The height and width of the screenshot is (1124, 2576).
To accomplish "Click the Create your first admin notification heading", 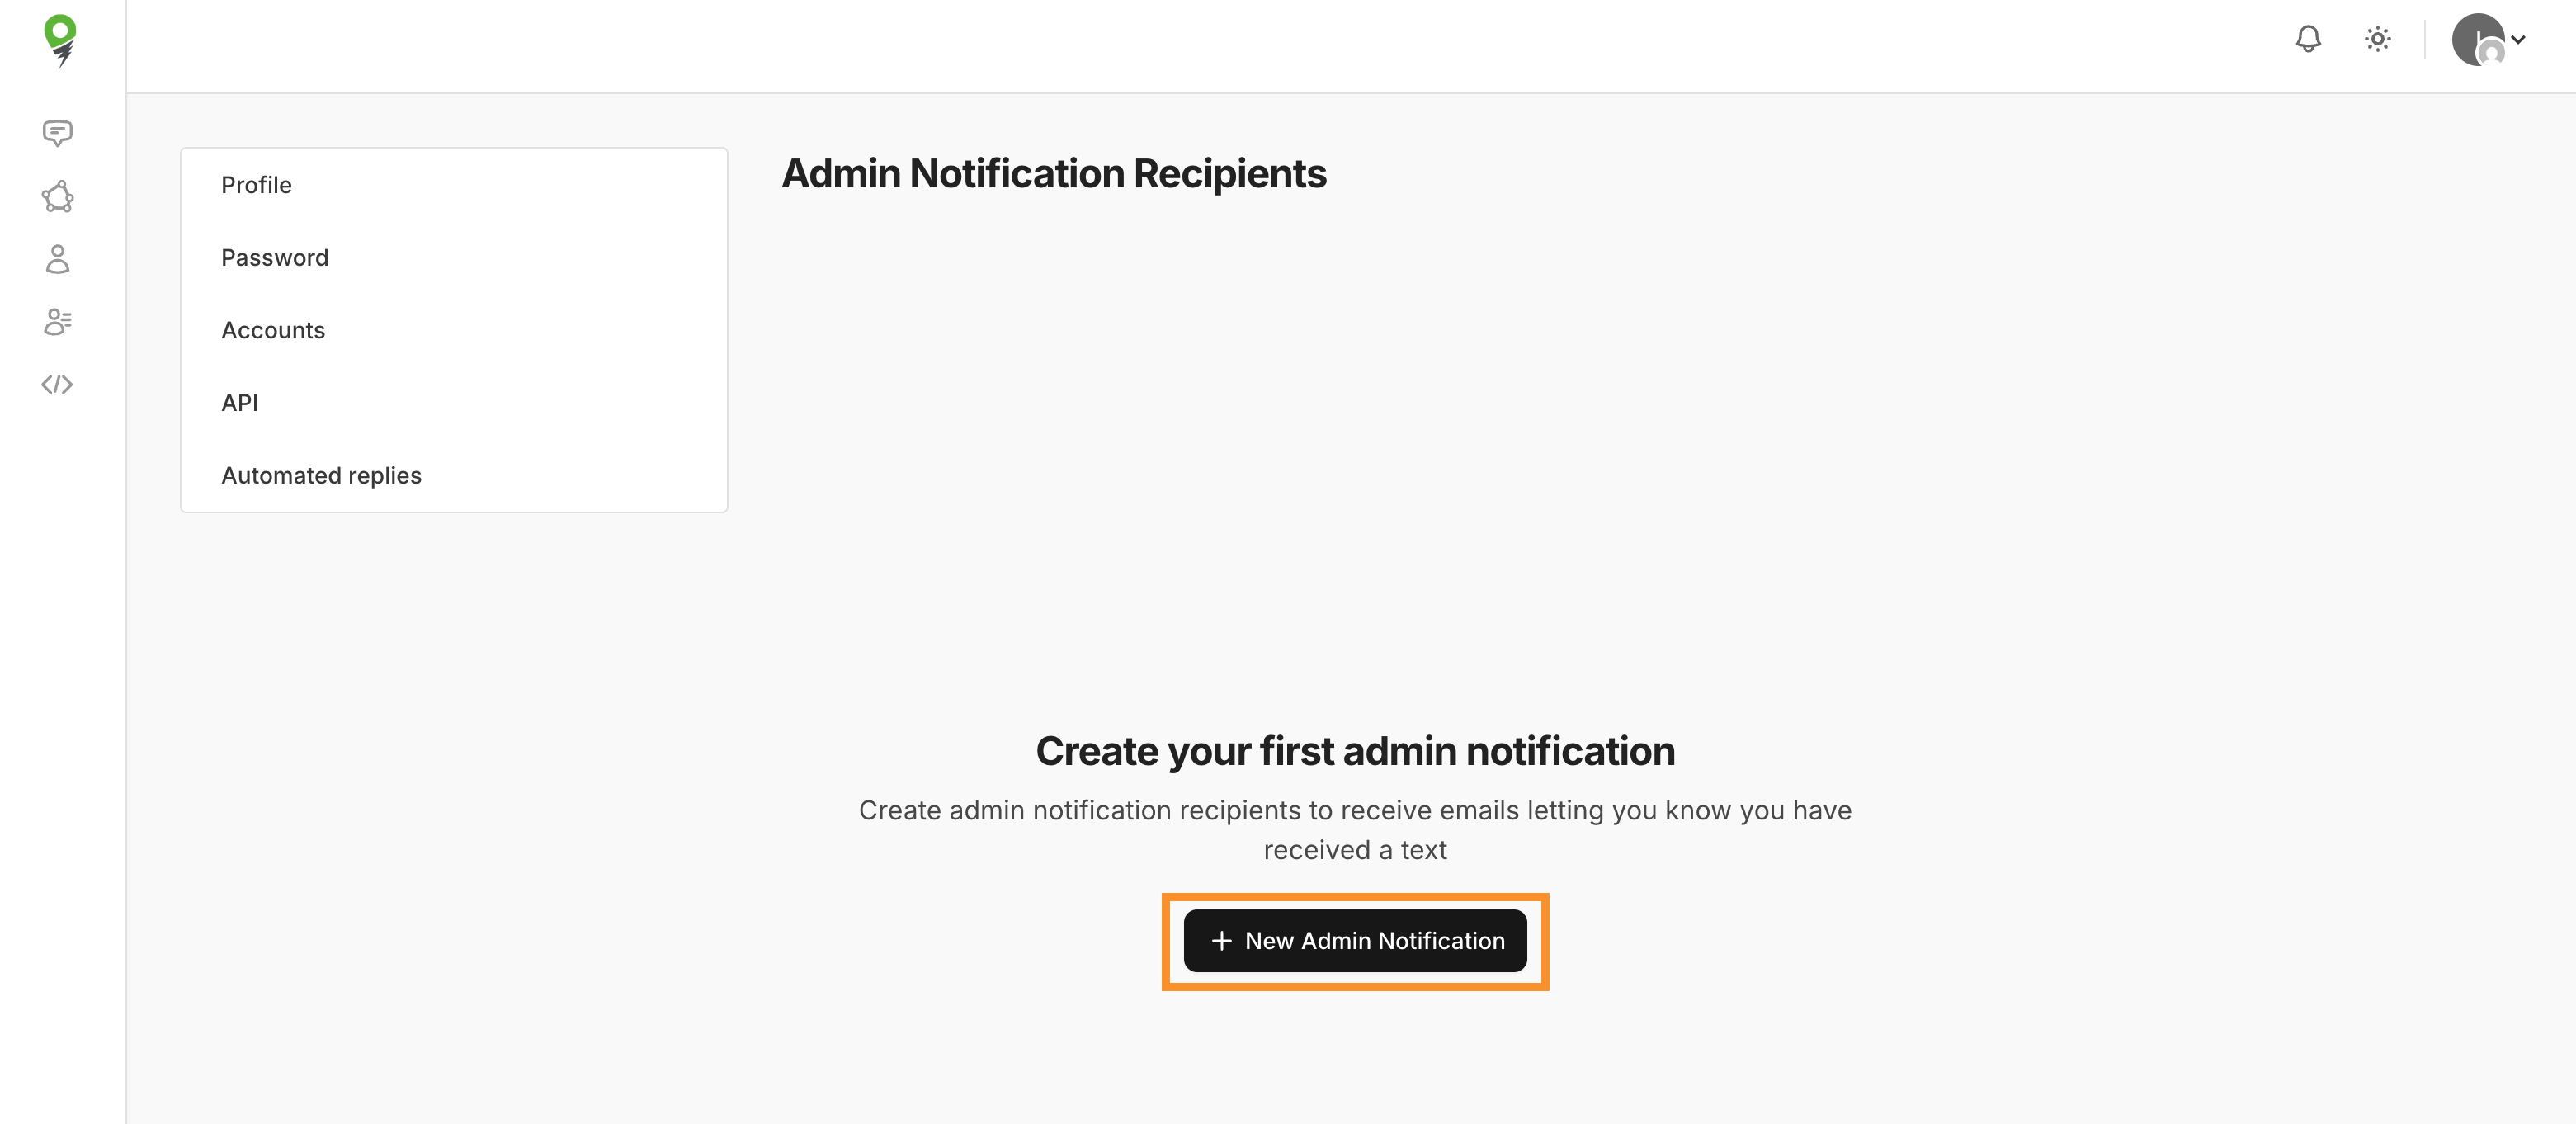I will tap(1356, 751).
